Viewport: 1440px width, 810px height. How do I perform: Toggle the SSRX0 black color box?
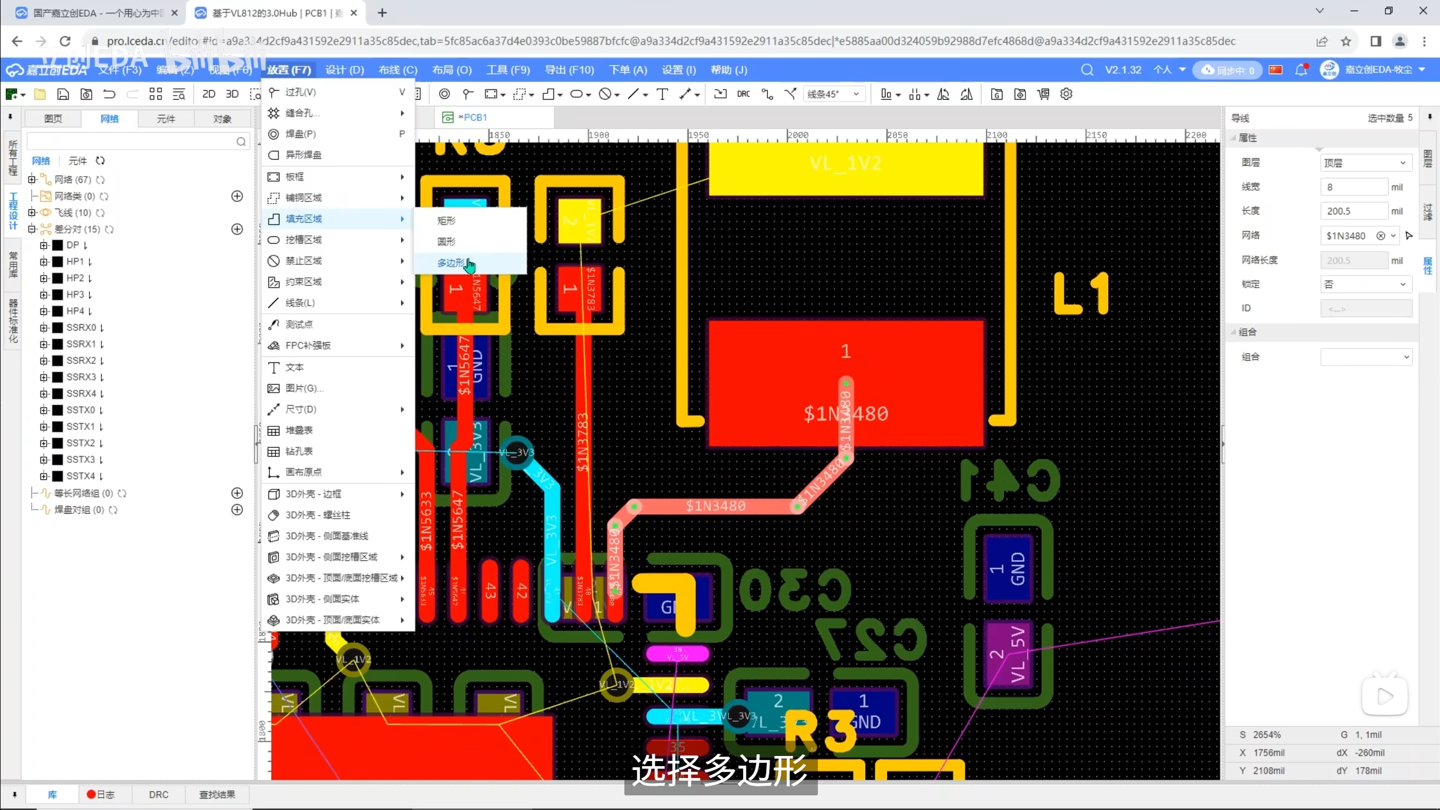click(x=57, y=327)
